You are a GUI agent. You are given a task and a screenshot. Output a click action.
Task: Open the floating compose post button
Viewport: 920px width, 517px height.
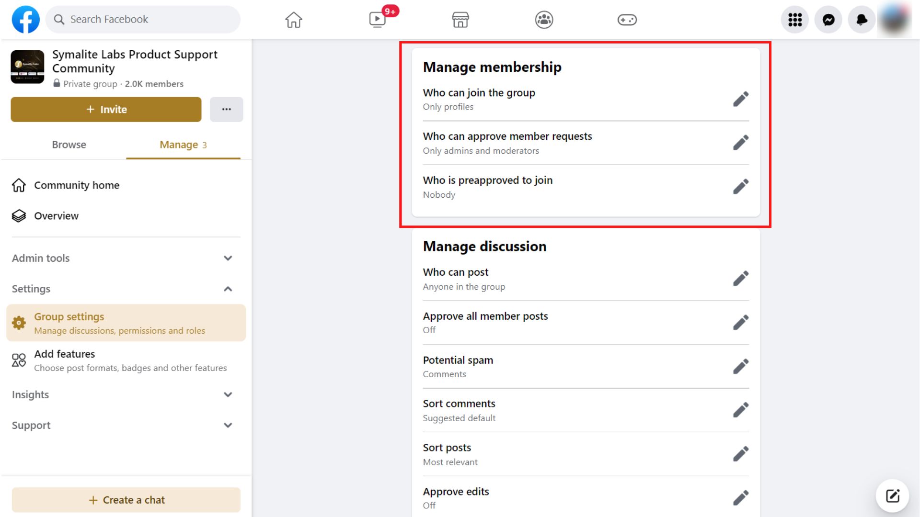tap(892, 496)
